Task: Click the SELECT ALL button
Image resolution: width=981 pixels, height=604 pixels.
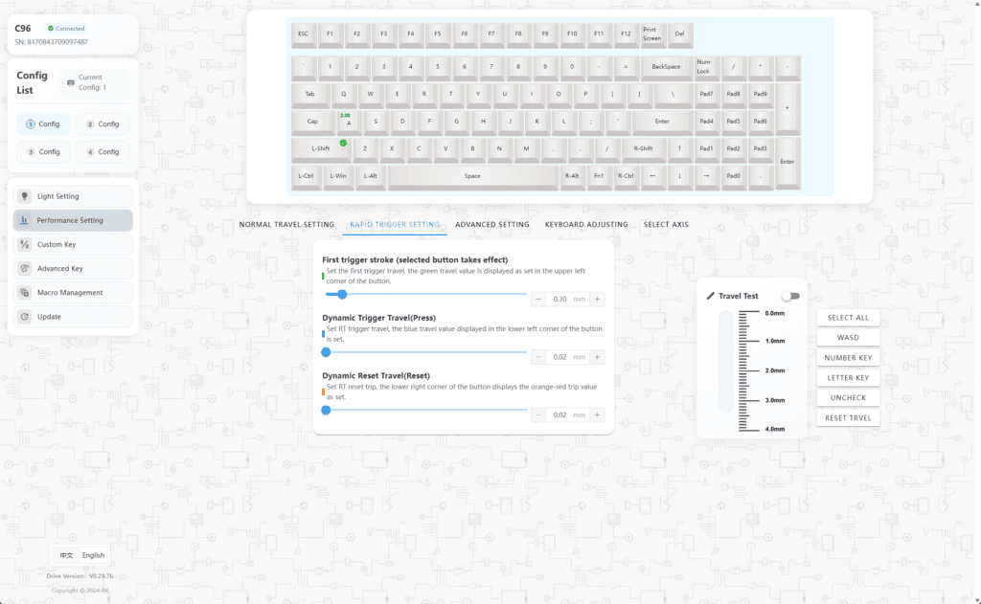Action: [x=848, y=318]
